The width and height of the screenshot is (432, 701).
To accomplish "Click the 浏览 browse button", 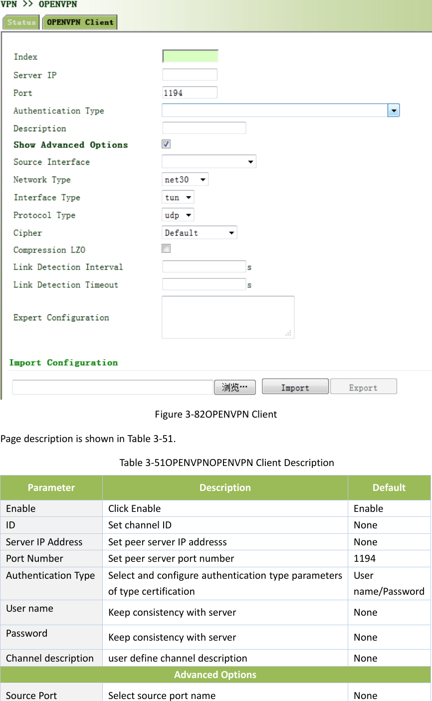I will tap(234, 387).
